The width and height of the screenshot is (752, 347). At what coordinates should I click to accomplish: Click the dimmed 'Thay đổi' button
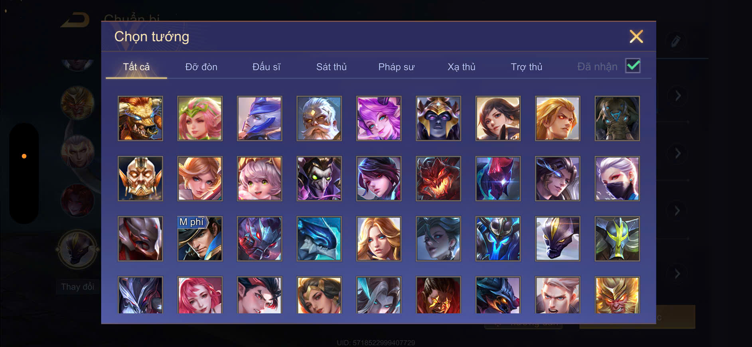pyautogui.click(x=77, y=287)
